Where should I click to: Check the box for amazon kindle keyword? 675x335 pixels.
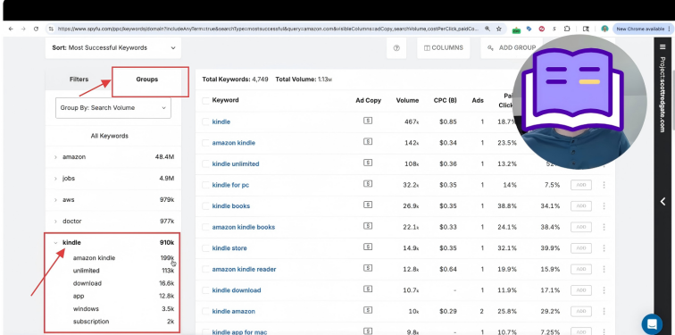click(205, 143)
